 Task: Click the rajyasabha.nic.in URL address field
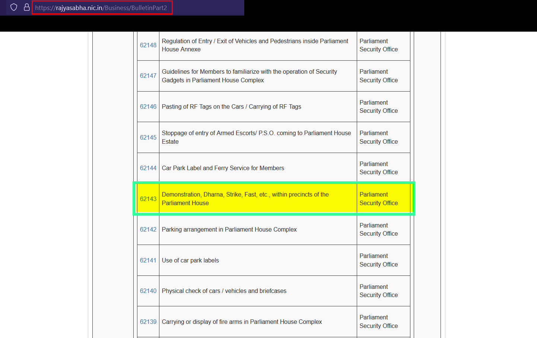102,8
